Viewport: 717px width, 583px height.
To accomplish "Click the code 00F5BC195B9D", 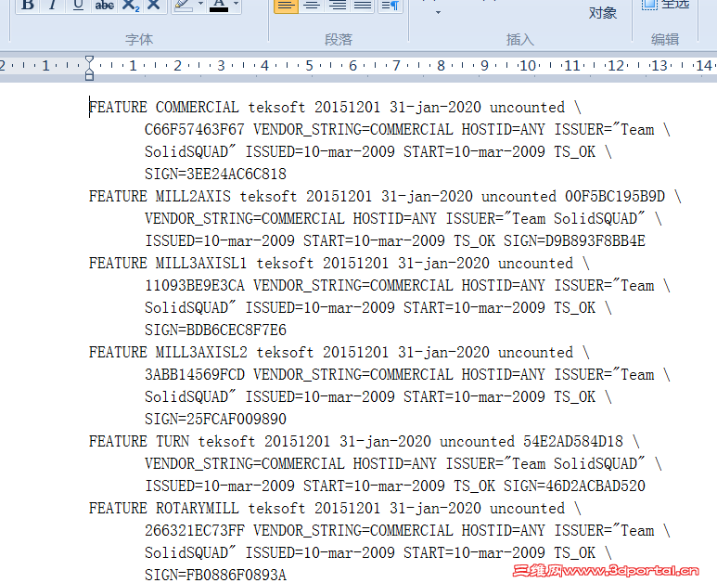I will [615, 196].
